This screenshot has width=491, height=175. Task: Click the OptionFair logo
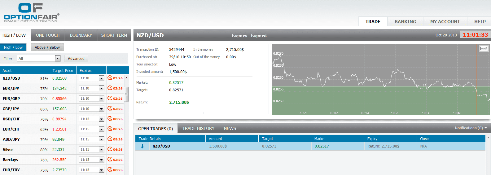[x=31, y=13]
